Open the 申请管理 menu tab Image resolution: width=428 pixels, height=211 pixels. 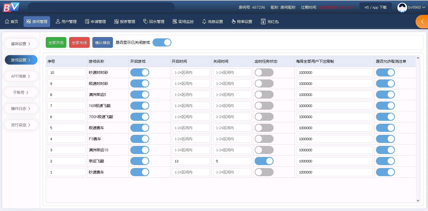click(x=95, y=22)
